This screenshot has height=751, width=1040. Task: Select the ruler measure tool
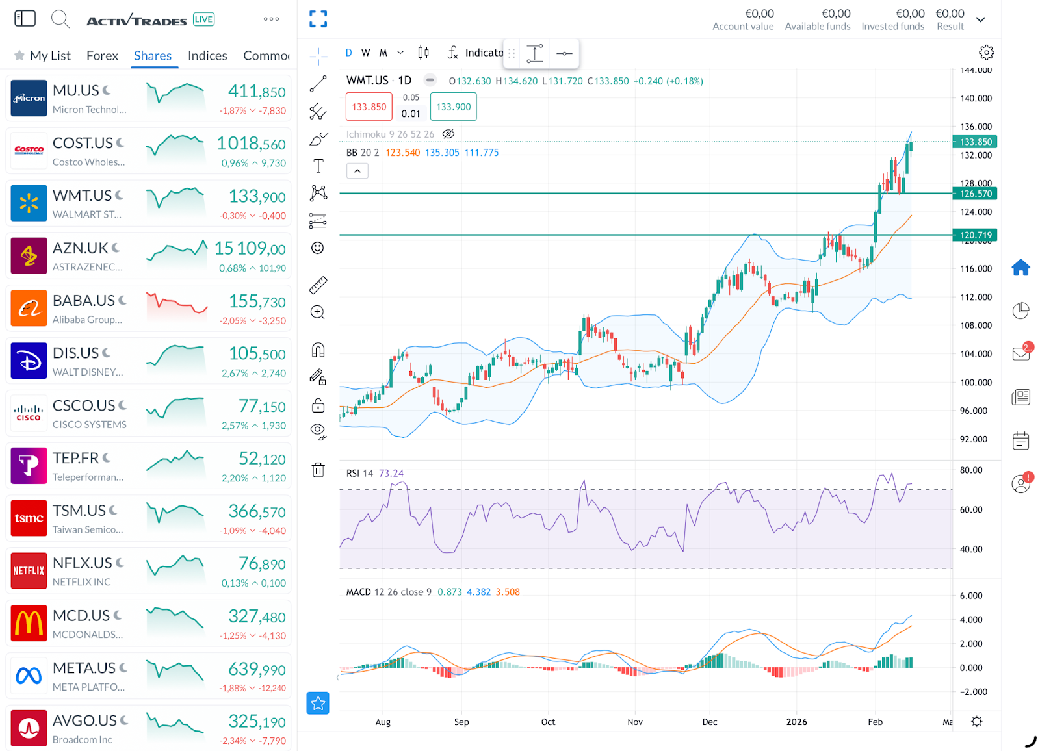tap(318, 285)
